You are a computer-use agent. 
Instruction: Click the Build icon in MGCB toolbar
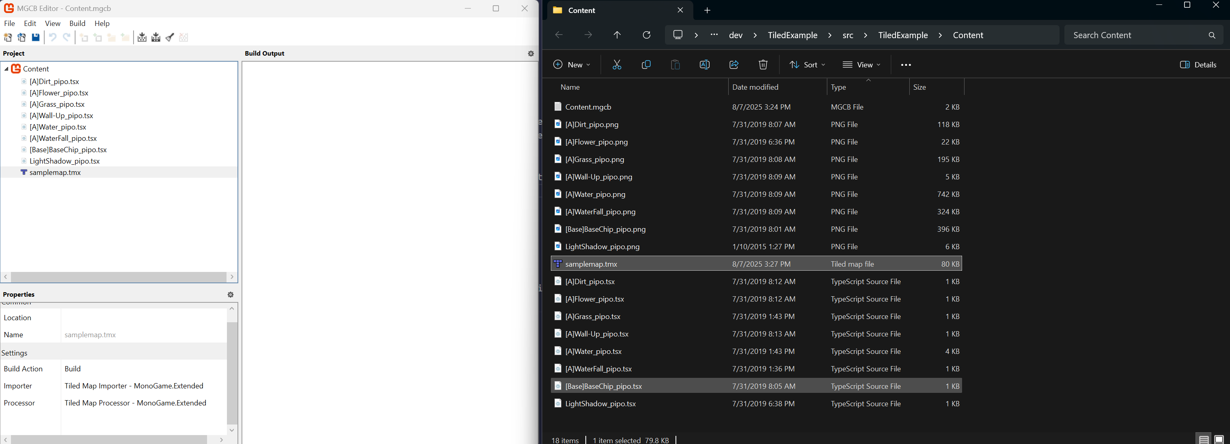[x=142, y=38]
